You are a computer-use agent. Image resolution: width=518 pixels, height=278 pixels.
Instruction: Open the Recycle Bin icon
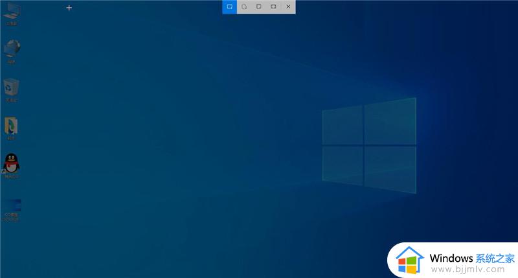coord(12,90)
